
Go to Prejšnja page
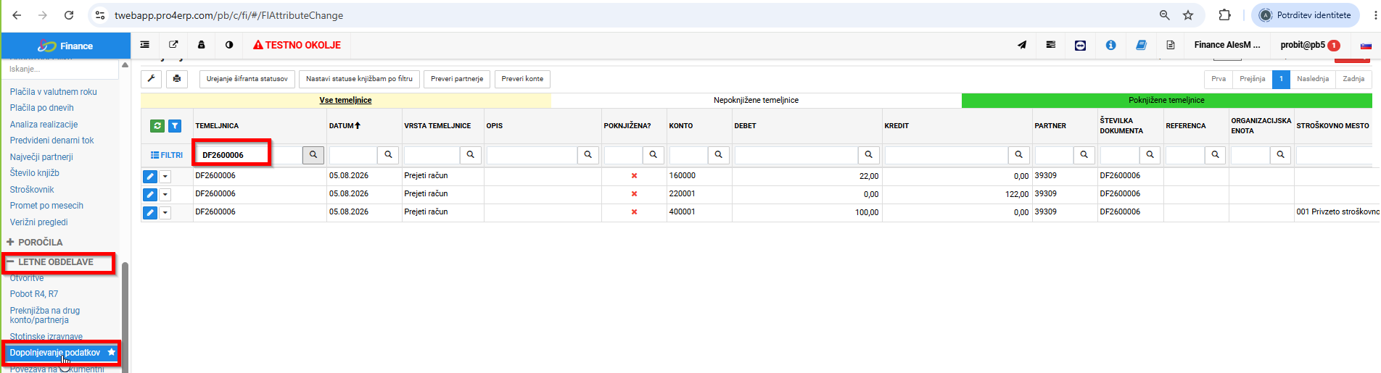pos(1253,79)
